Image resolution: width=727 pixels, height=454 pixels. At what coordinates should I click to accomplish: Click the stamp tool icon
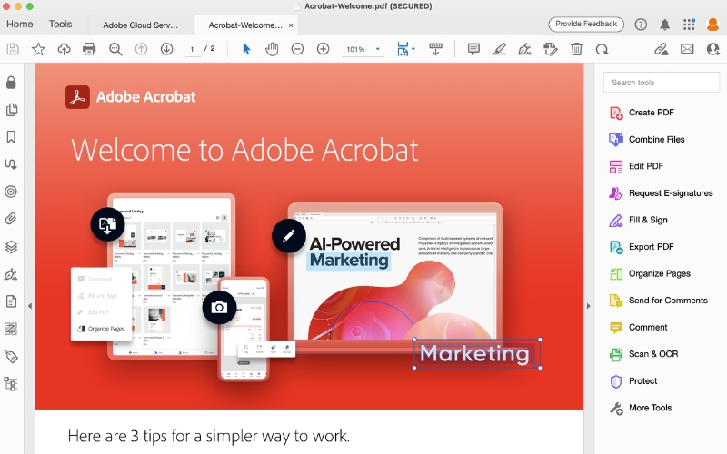551,49
